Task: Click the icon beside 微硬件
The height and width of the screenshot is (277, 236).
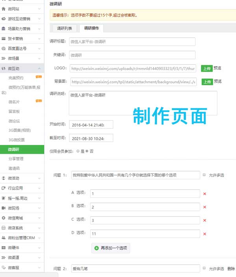Action: click(x=4, y=248)
